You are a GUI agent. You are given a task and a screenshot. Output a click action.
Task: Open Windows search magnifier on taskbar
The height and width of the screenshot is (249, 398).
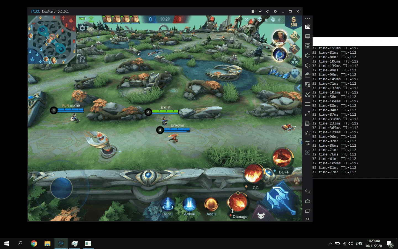pos(20,243)
